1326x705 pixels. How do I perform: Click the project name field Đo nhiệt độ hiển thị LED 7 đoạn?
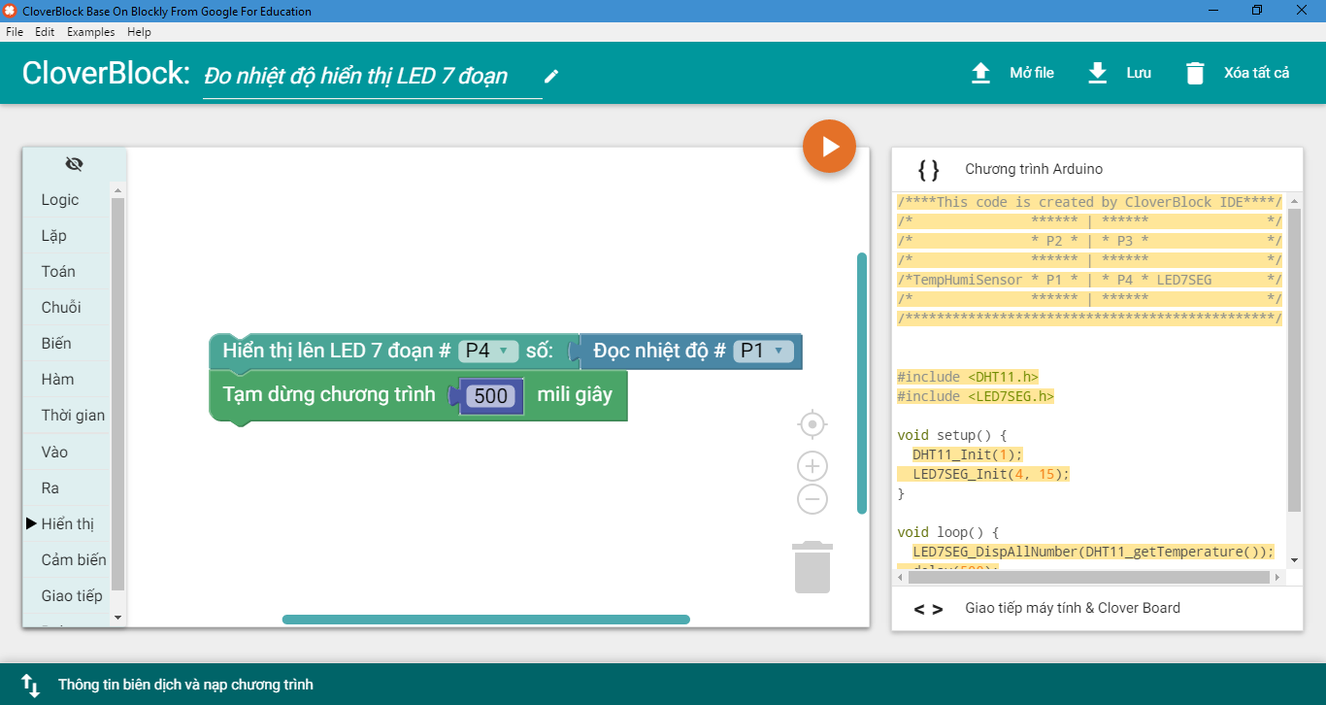(x=373, y=76)
